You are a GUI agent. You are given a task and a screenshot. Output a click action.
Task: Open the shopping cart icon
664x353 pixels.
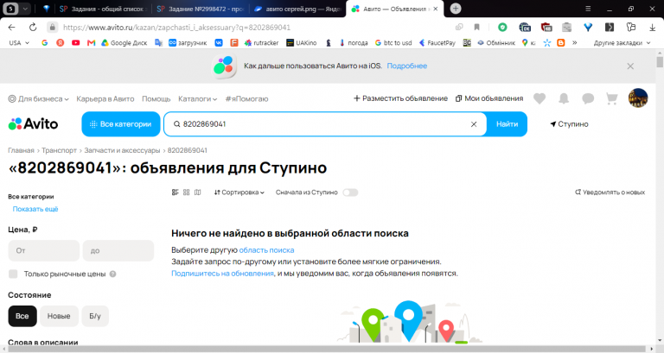[x=611, y=98]
